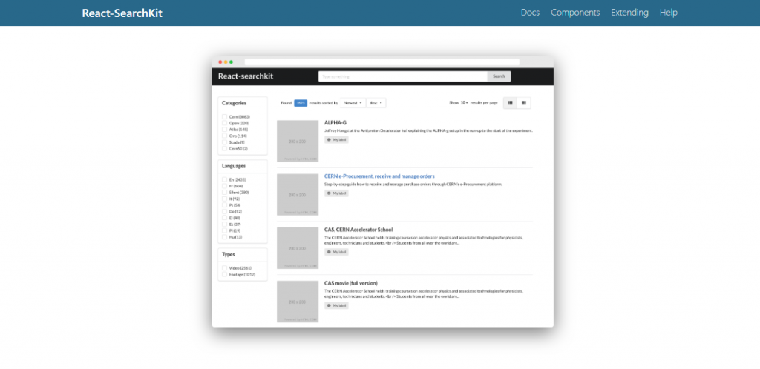Open the CAS movie (full version) result
The image size is (760, 369).
coord(351,283)
